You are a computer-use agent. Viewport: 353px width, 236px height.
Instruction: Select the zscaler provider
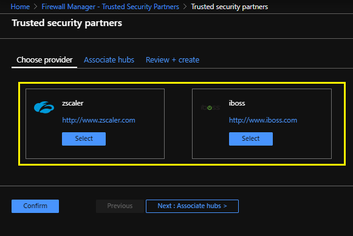(84, 139)
